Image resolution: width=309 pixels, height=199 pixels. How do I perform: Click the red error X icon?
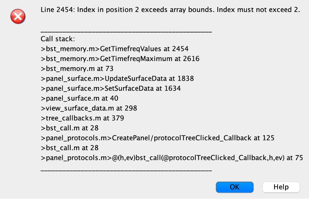pos(18,17)
